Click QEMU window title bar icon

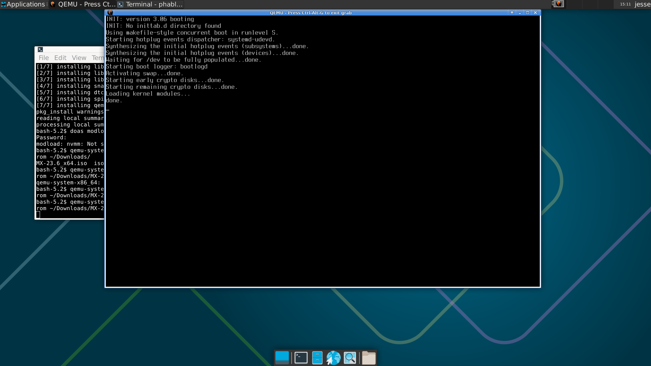pyautogui.click(x=110, y=13)
